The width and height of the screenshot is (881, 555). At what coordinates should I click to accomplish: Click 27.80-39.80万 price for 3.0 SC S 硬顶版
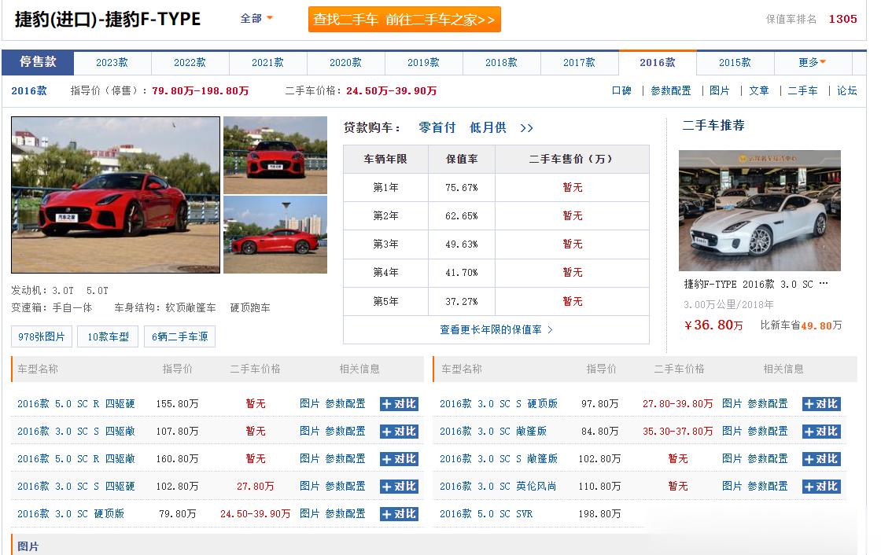pyautogui.click(x=677, y=404)
